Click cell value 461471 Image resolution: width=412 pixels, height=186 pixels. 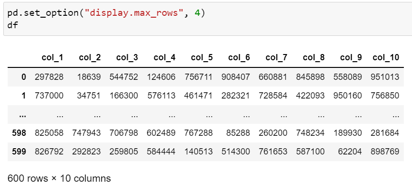click(198, 96)
